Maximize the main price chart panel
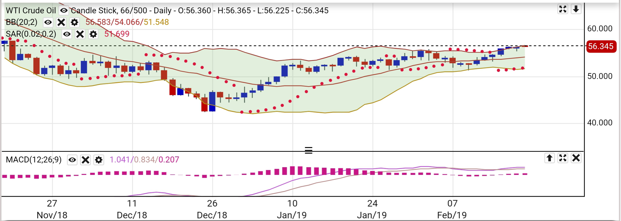Viewport: 621px width, 221px height. [x=563, y=9]
